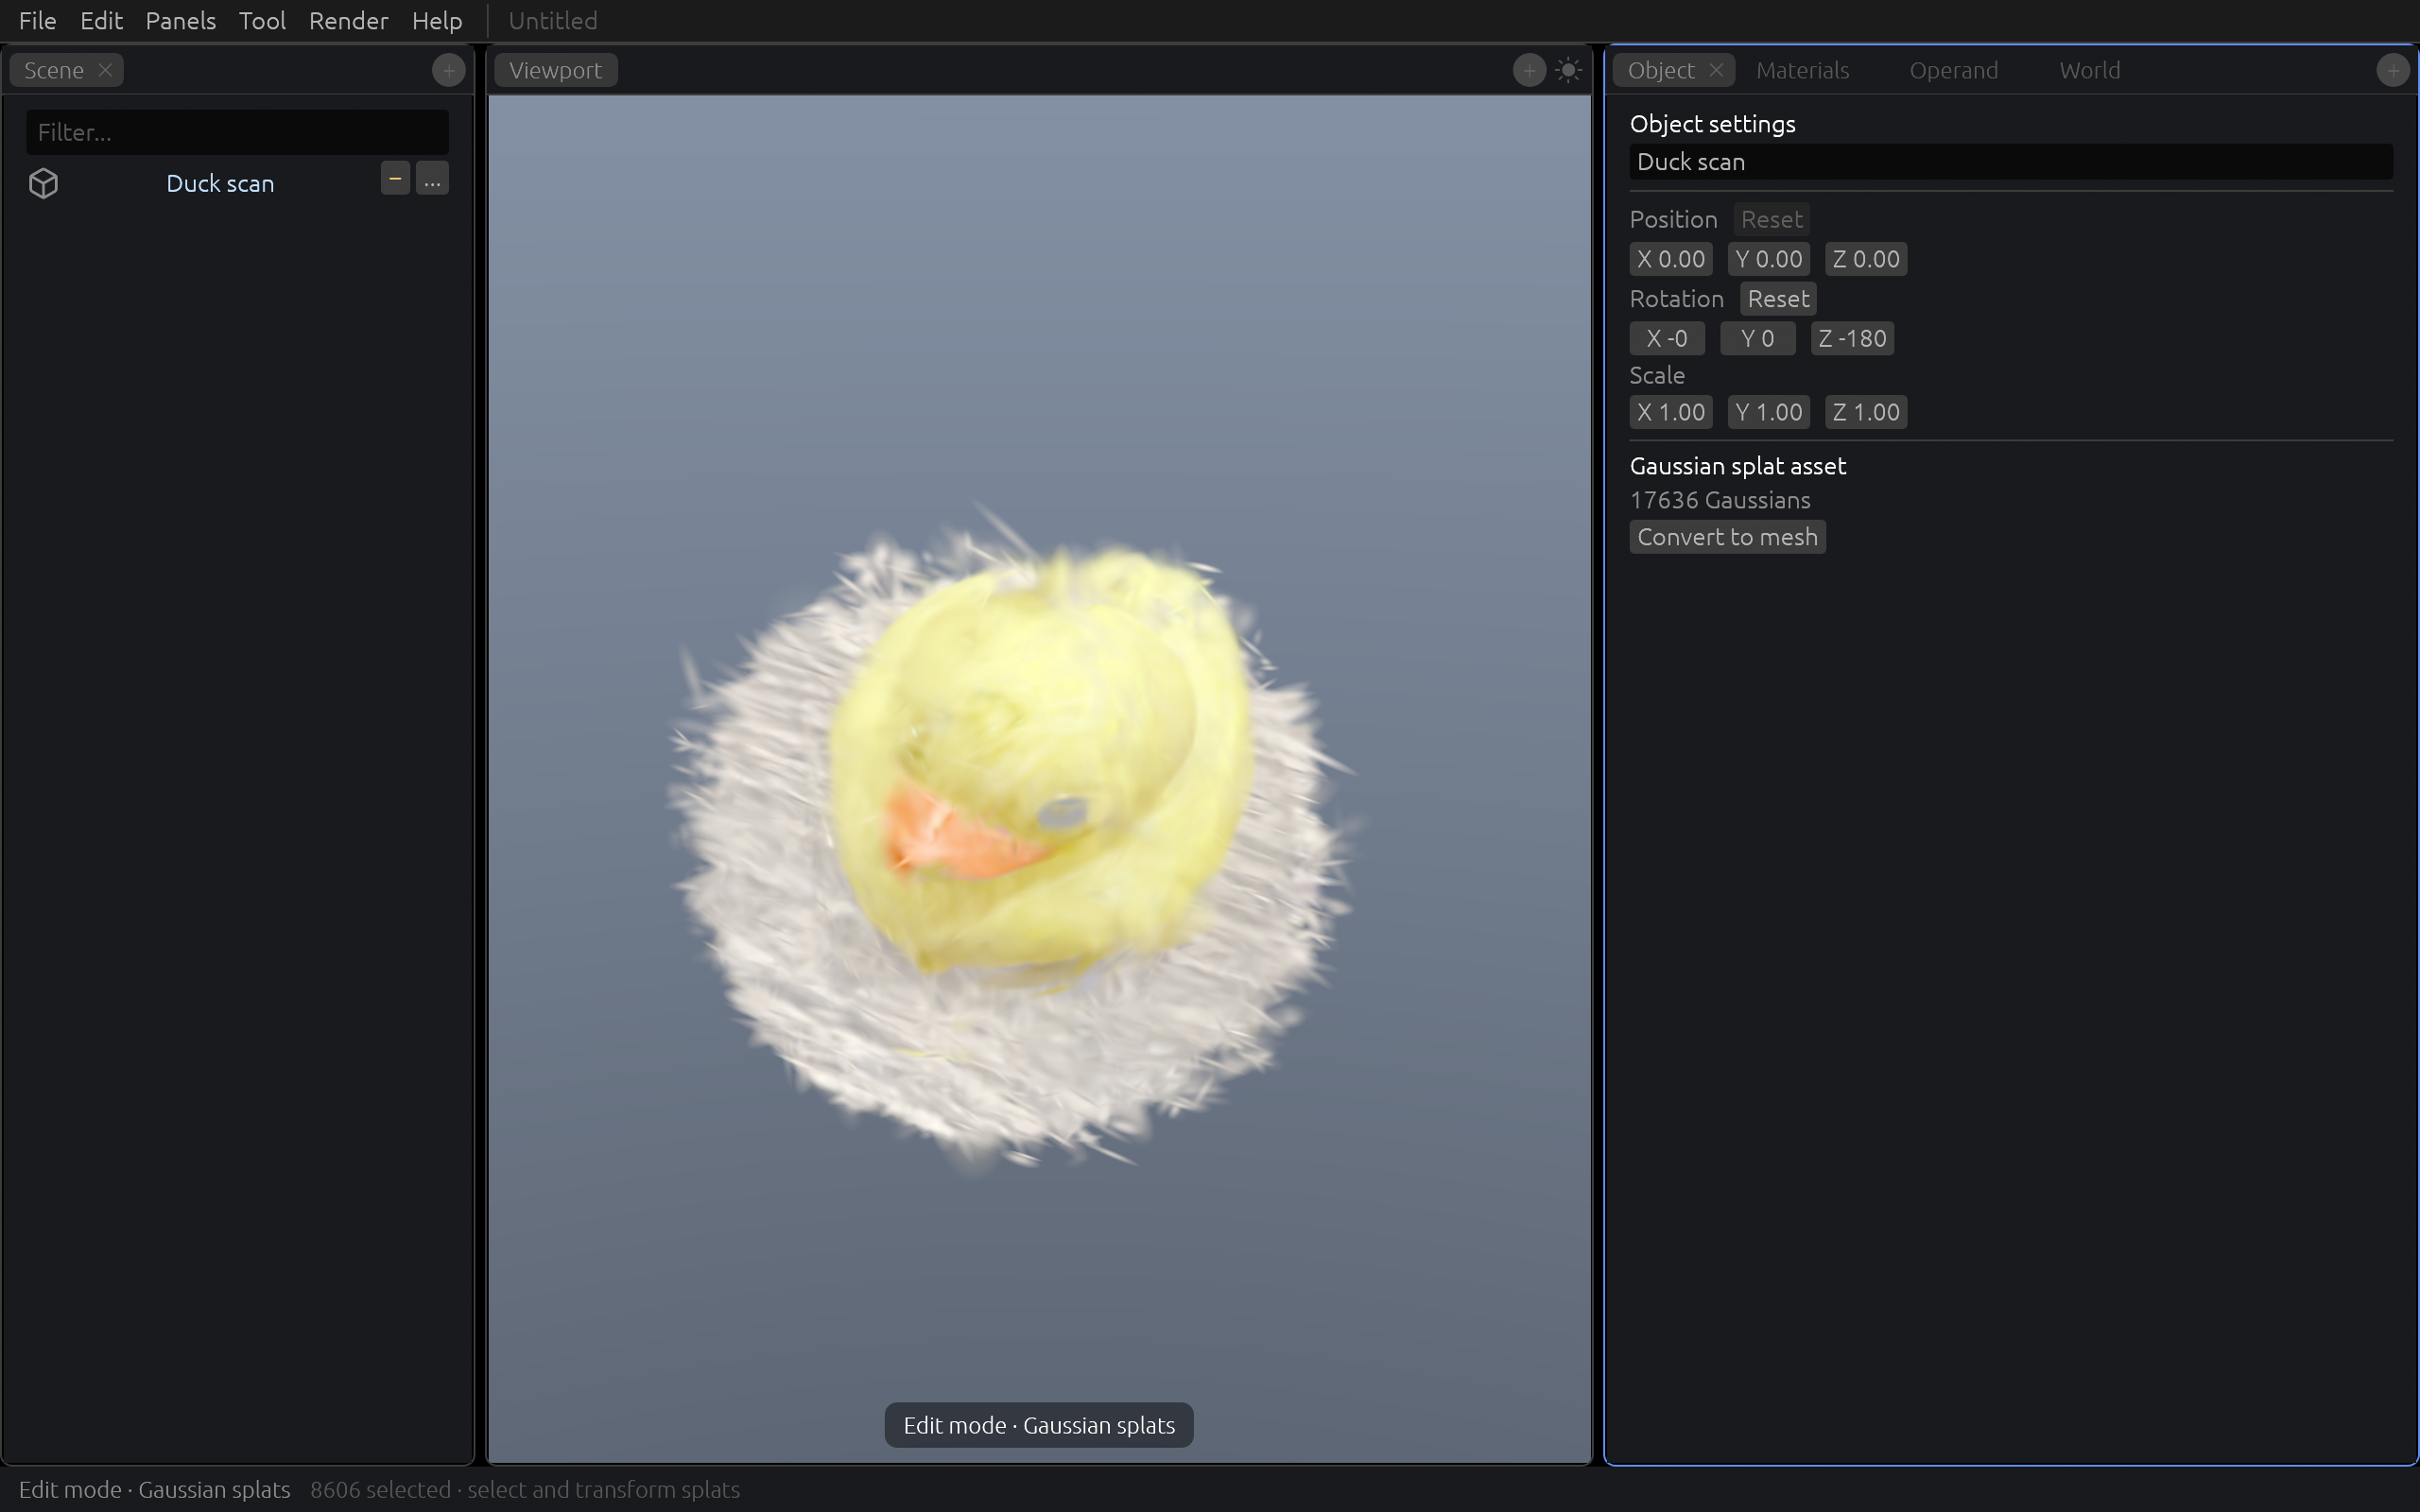Toggle viewport lighting sun icon
Image resolution: width=2420 pixels, height=1512 pixels.
tap(1568, 70)
